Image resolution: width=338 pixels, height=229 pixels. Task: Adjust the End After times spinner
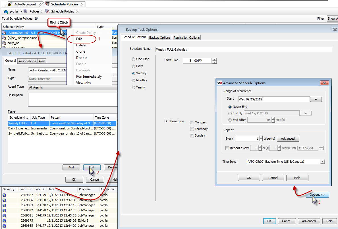[x=273, y=120]
